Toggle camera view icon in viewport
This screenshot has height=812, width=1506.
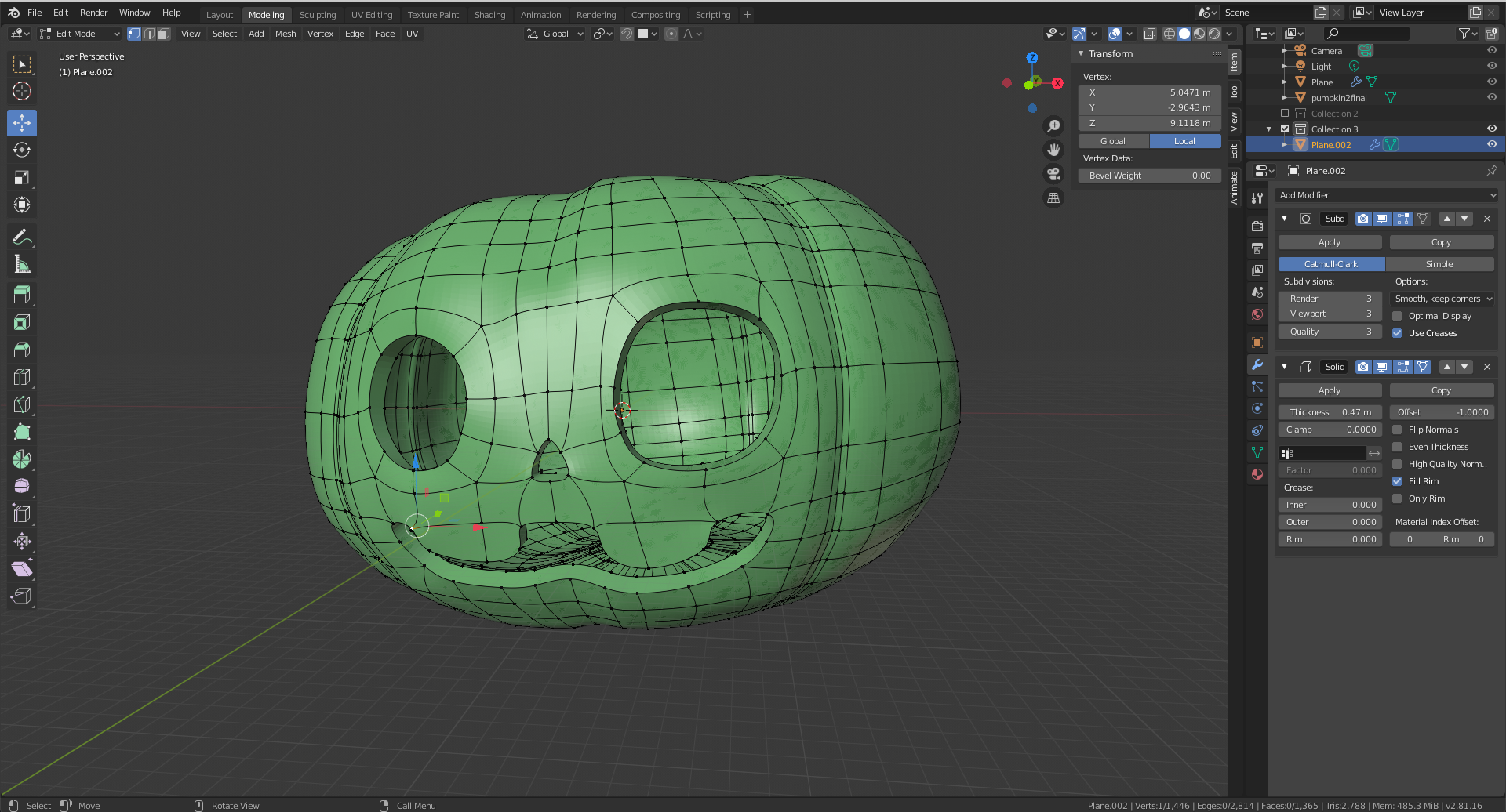tap(1053, 174)
